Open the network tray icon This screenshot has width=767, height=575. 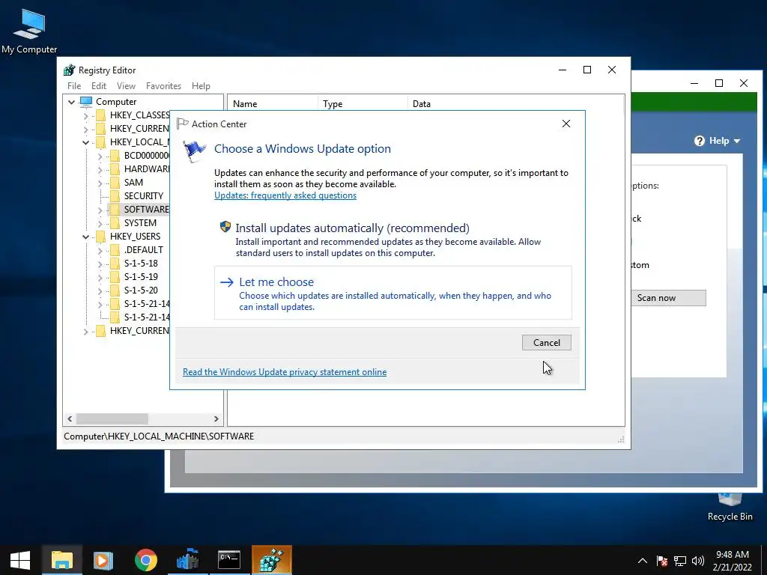click(x=680, y=561)
